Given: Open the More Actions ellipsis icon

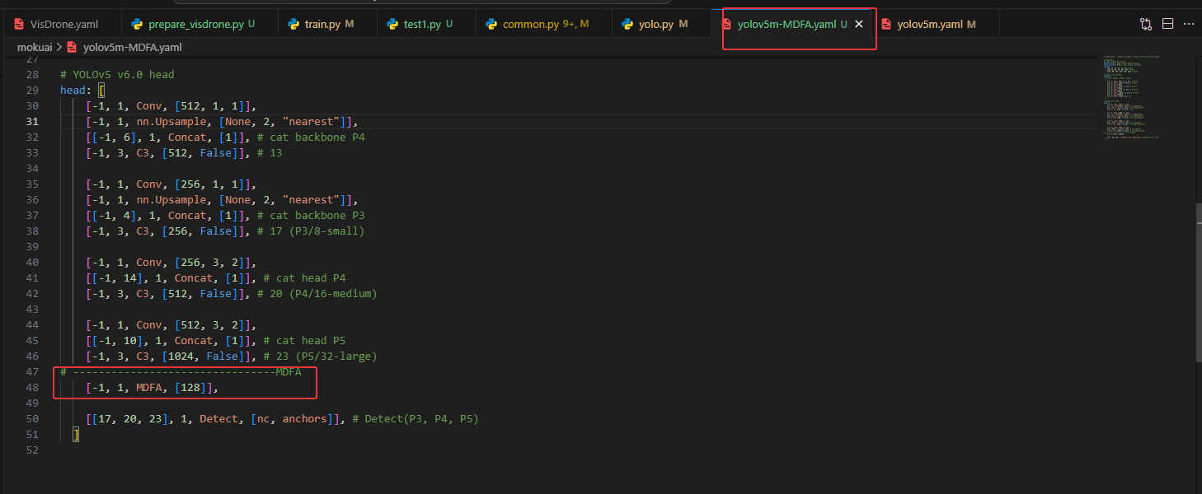Looking at the screenshot, I should point(1189,24).
